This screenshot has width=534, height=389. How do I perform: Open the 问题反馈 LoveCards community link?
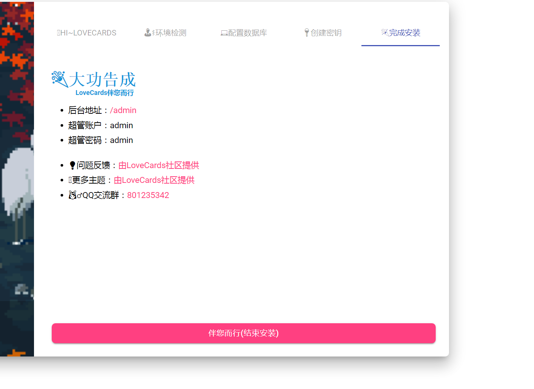(x=159, y=166)
